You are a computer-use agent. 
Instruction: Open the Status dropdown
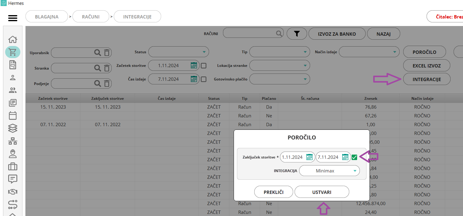pyautogui.click(x=178, y=52)
